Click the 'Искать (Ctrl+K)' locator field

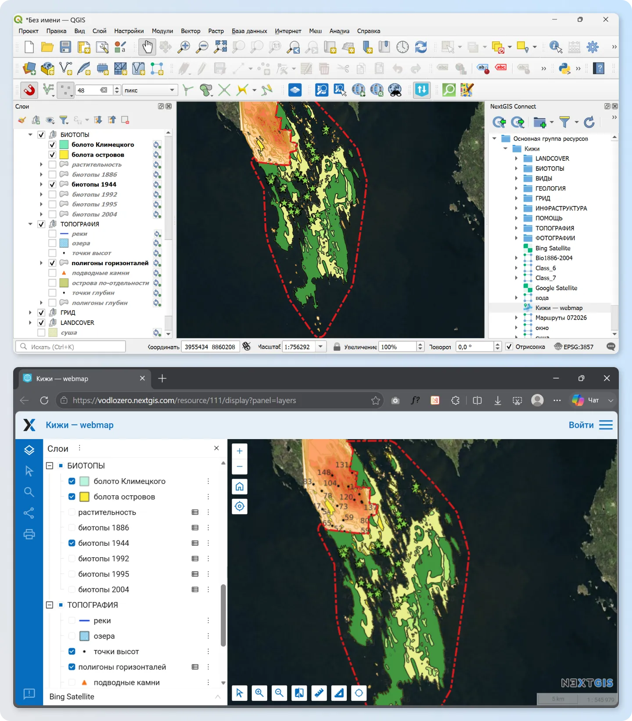click(x=71, y=346)
